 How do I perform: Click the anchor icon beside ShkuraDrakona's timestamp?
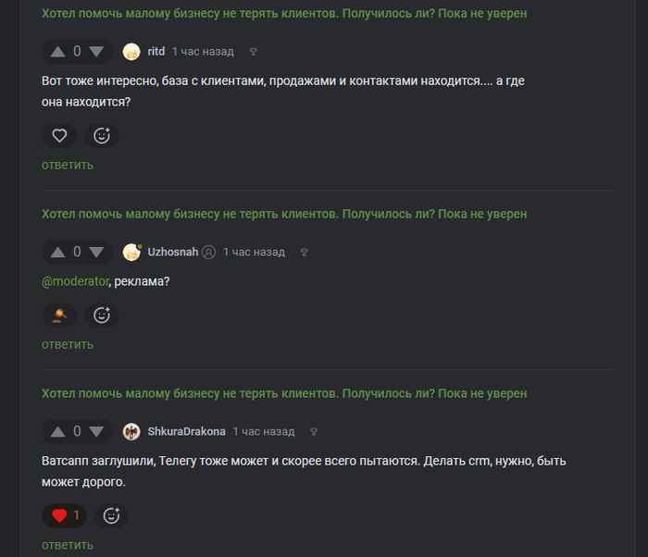pos(314,432)
